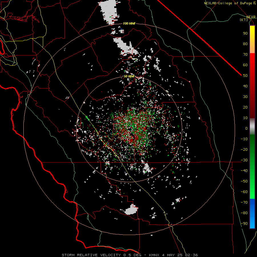Image resolution: width=257 pixels, height=257 pixels.
Task: Click the '-20' scale value
Action: click(244, 149)
